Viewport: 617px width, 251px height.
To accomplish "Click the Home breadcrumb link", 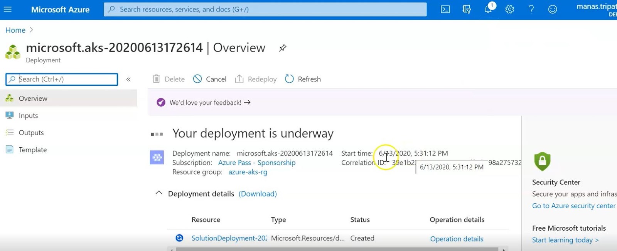I will pyautogui.click(x=15, y=30).
